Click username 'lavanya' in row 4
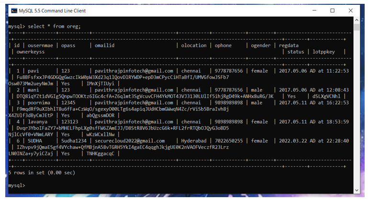The image size is (368, 201). click(37, 122)
